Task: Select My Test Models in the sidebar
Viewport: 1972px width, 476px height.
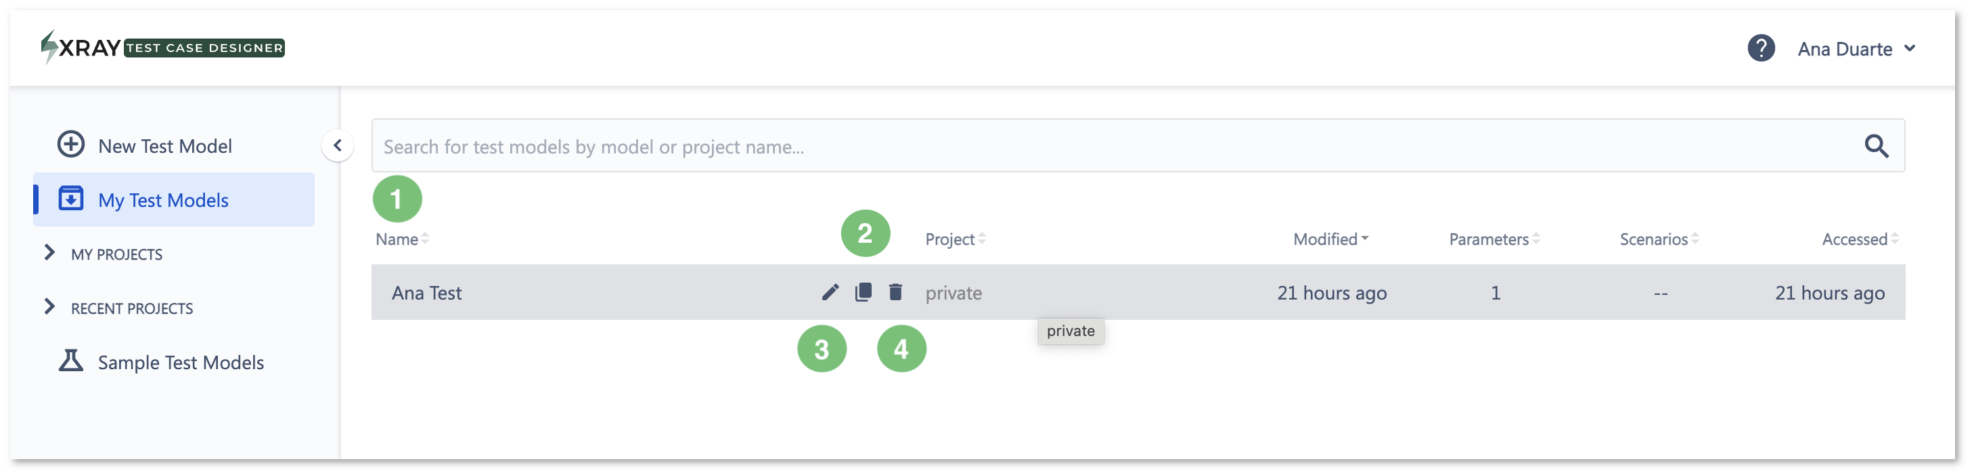Action: pyautogui.click(x=174, y=199)
